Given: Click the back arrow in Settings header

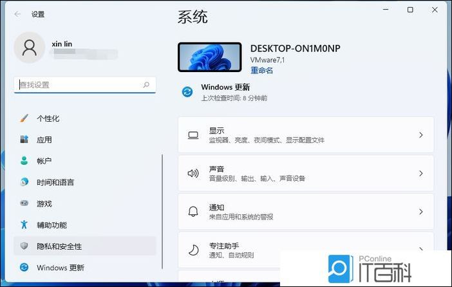Looking at the screenshot, I should [x=17, y=14].
